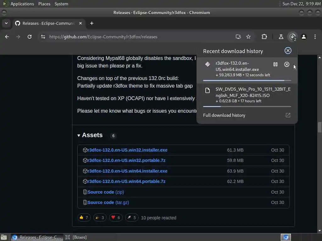
Task: Click the rocket reaction with 5
Action: (132, 217)
